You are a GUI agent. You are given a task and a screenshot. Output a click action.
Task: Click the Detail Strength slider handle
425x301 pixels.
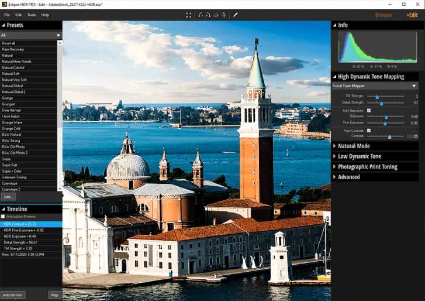coord(381,103)
